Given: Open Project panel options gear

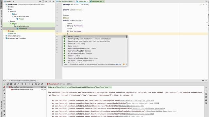Looking at the screenshot, I should [50, 1].
